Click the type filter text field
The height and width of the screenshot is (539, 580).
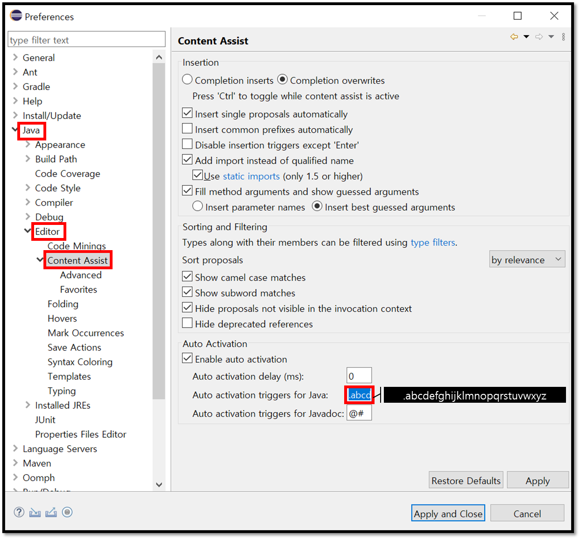[87, 40]
